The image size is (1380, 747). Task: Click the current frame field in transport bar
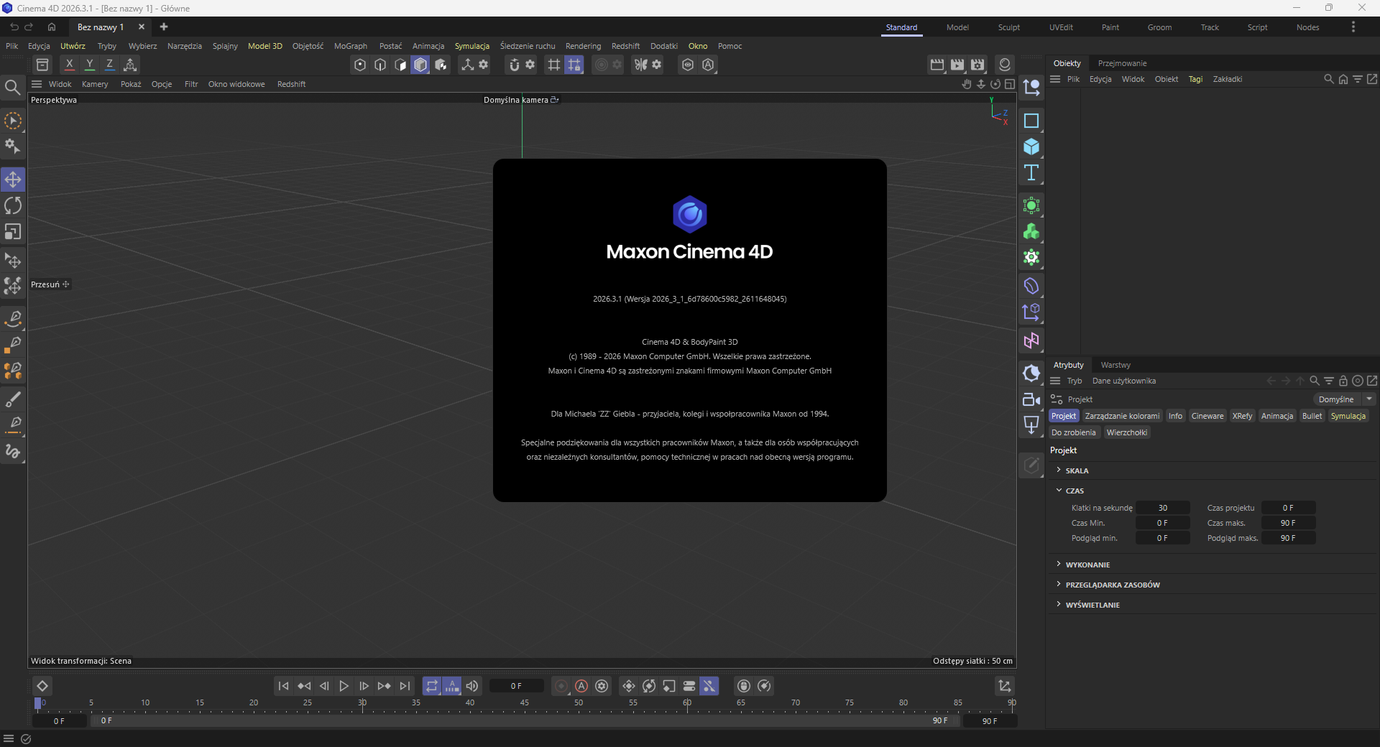[516, 686]
